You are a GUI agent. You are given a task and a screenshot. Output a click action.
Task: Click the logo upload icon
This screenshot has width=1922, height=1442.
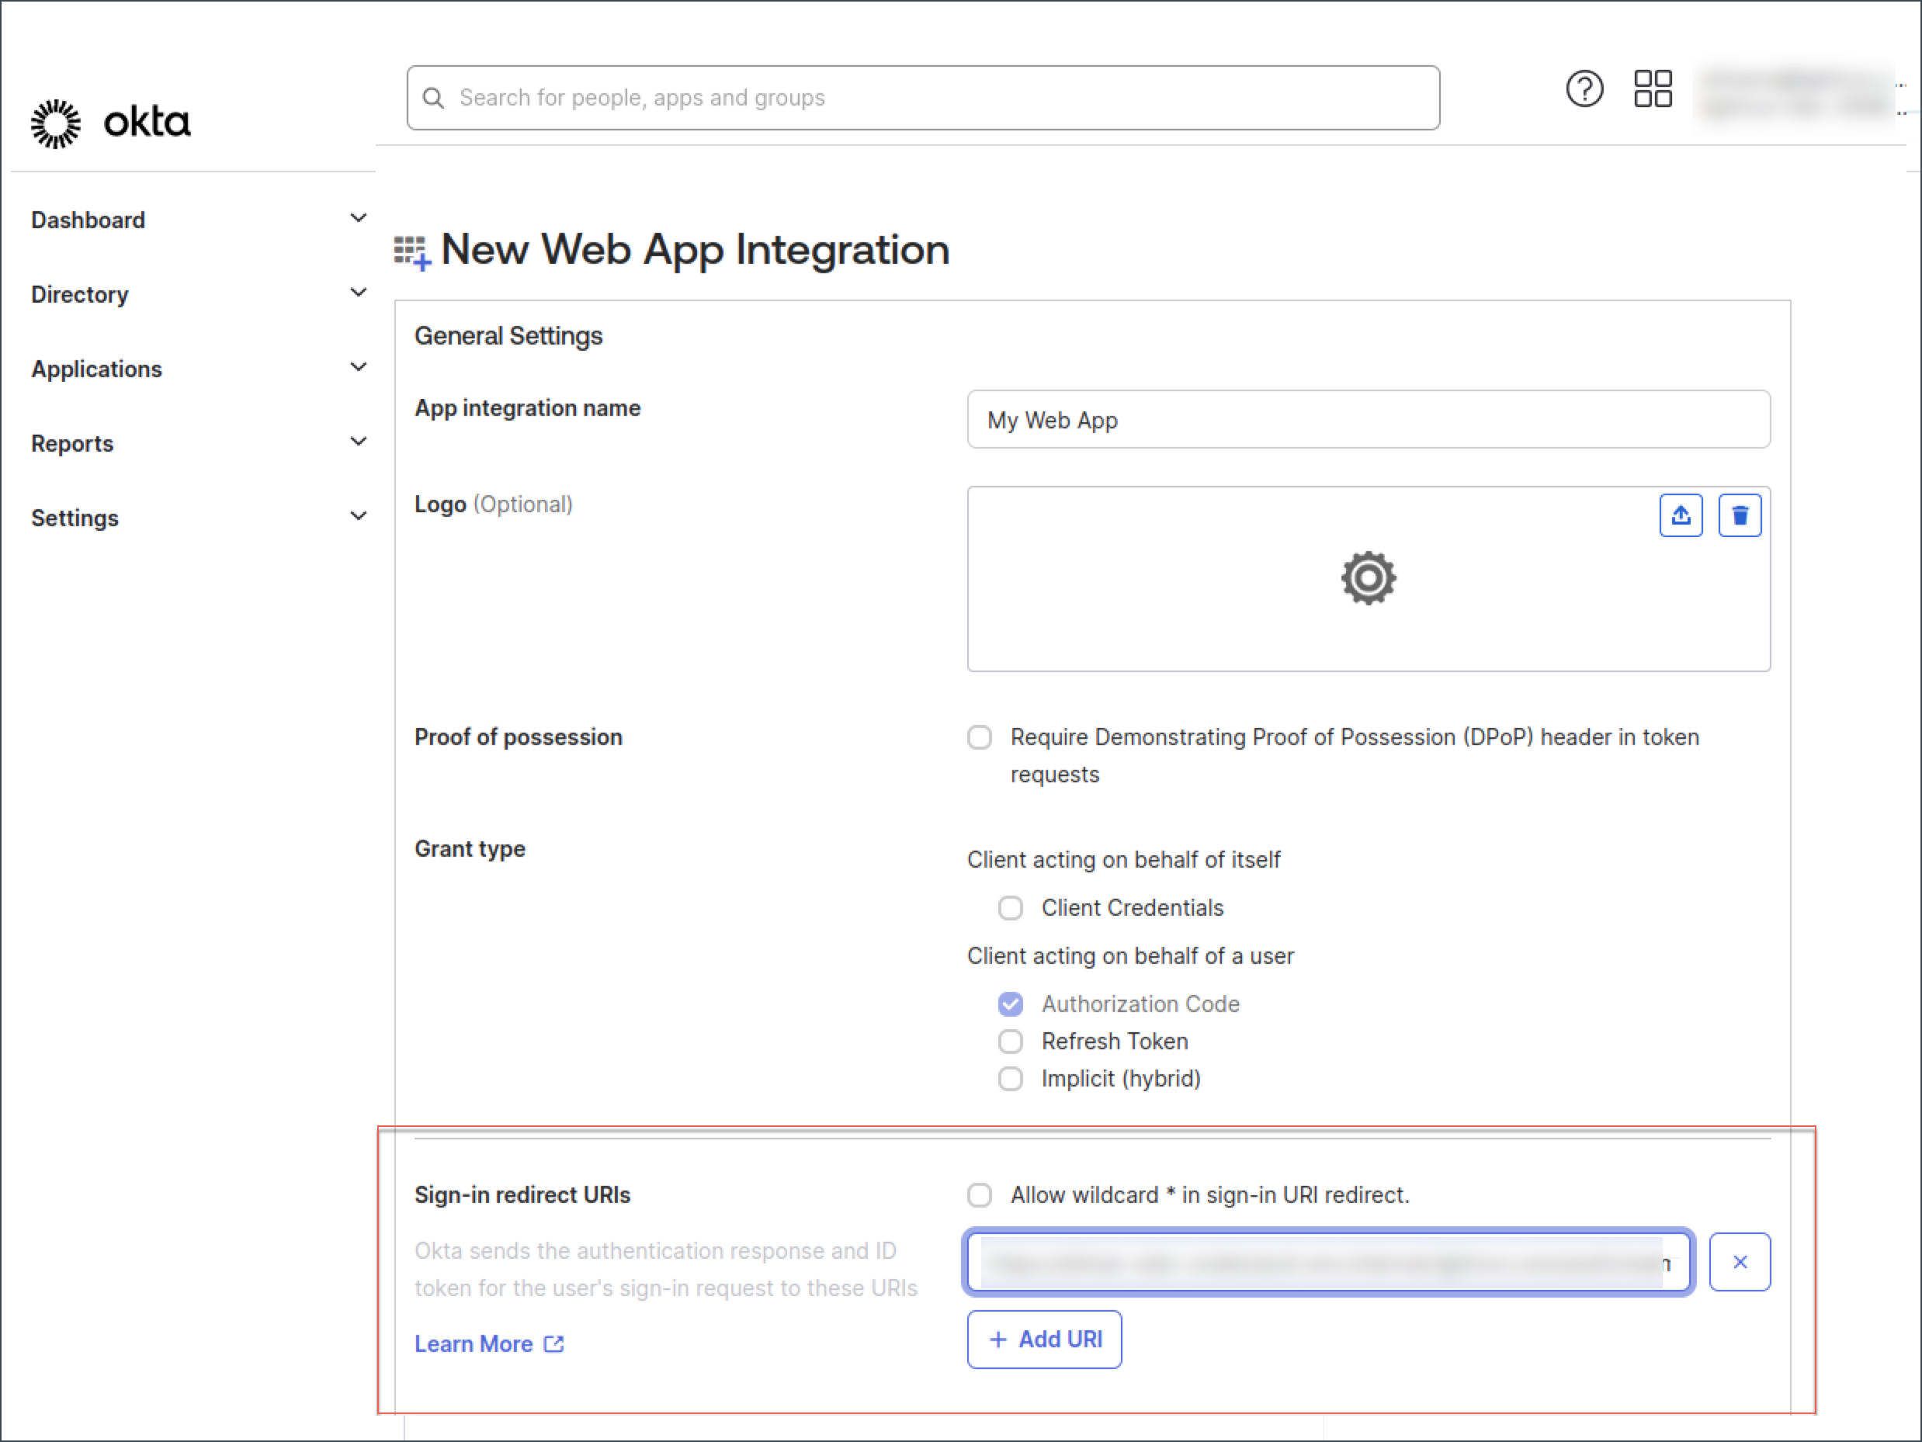[x=1681, y=516]
